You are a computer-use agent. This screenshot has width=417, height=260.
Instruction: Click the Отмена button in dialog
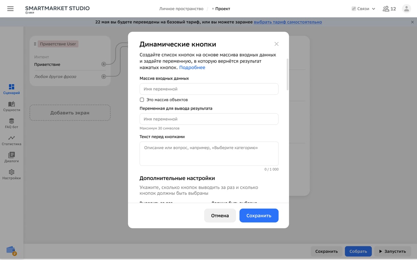[220, 216]
